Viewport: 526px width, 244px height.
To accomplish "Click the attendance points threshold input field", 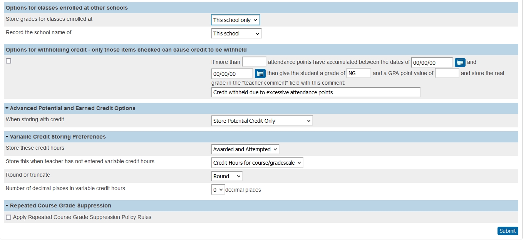I will coord(254,62).
